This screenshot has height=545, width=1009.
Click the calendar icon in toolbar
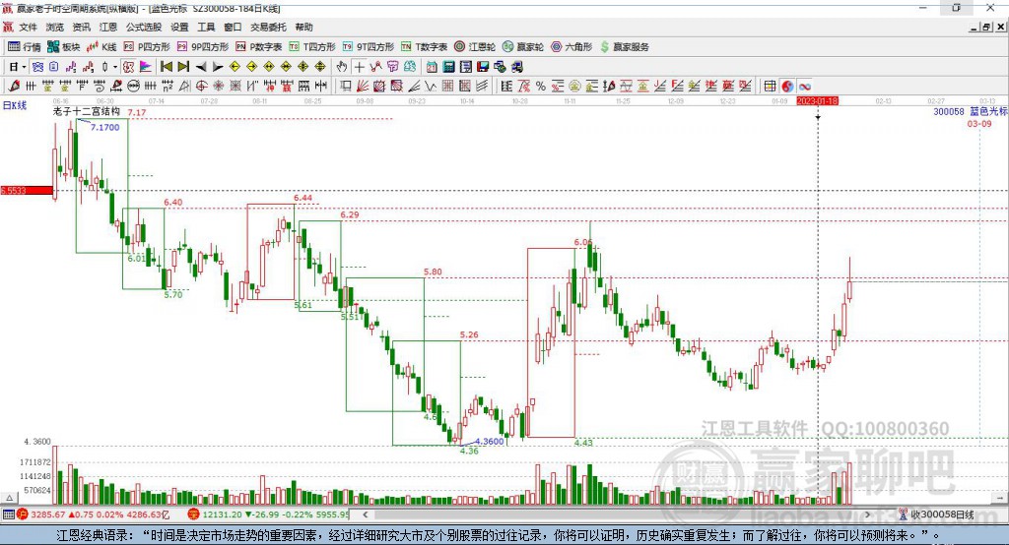point(432,67)
